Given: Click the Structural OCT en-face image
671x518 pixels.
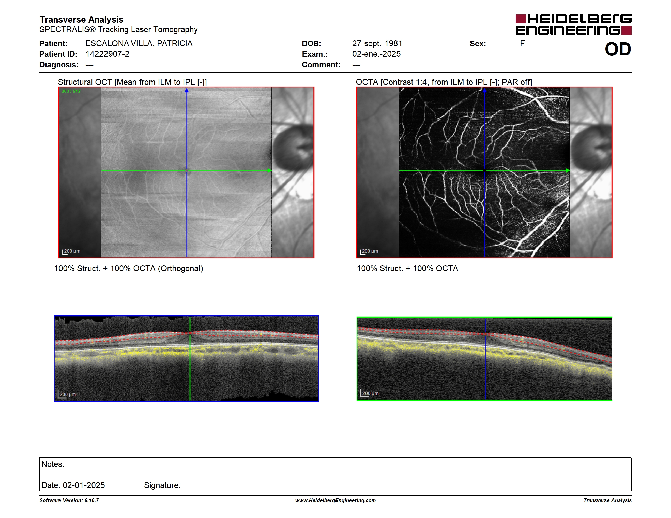Looking at the screenshot, I should pyautogui.click(x=186, y=172).
